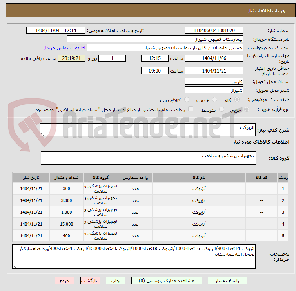Screen dimensions: 296x291
Task: Click quantity cell 1,000 in row 3
Action: (66, 212)
